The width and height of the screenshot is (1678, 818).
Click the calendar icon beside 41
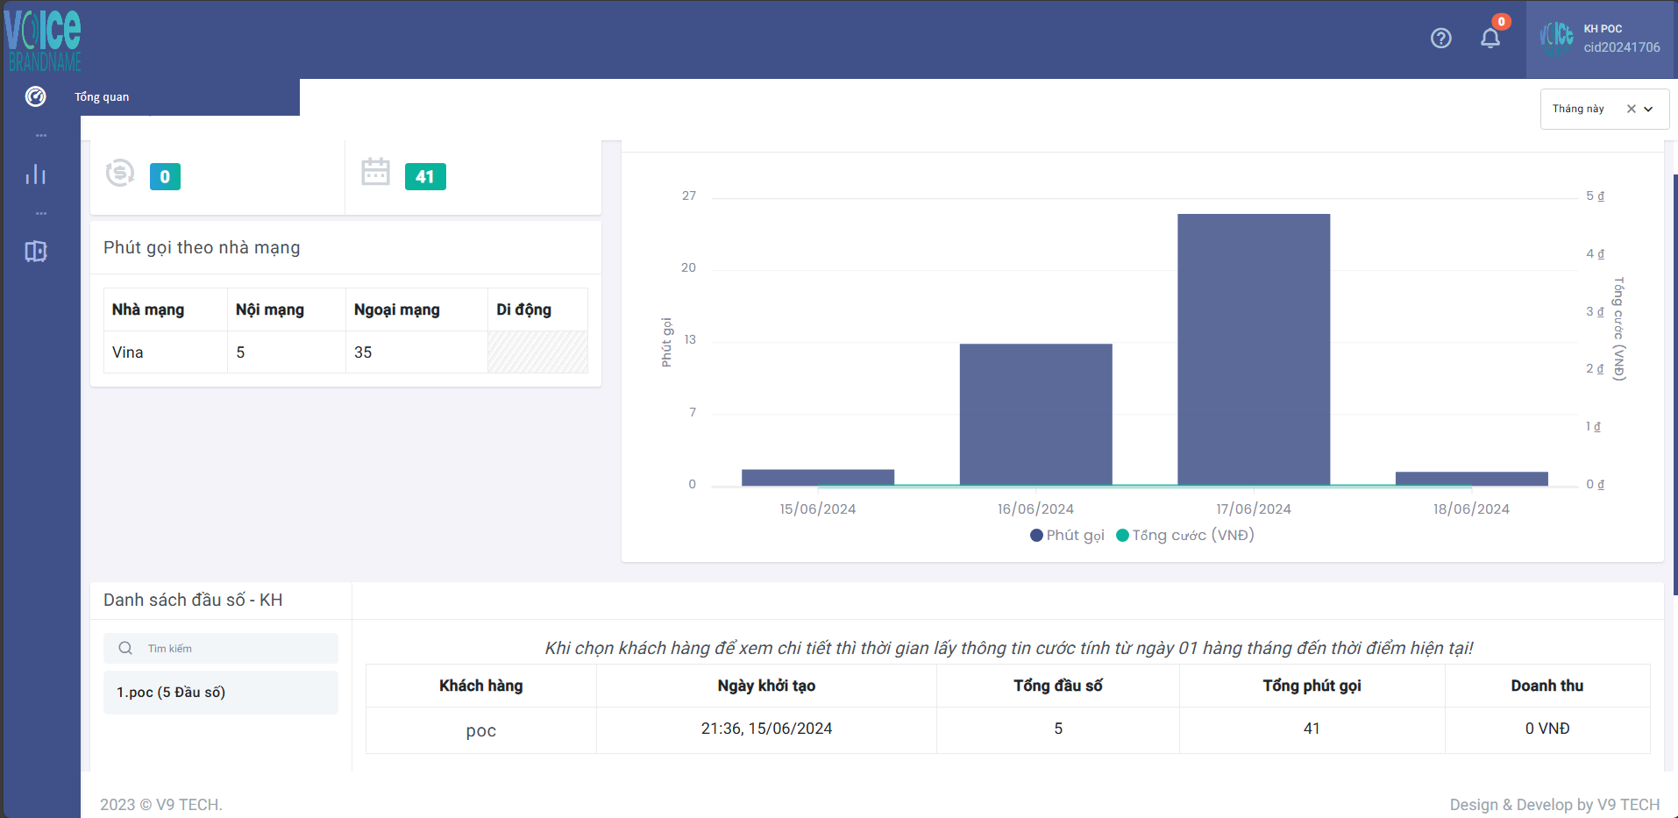point(375,172)
